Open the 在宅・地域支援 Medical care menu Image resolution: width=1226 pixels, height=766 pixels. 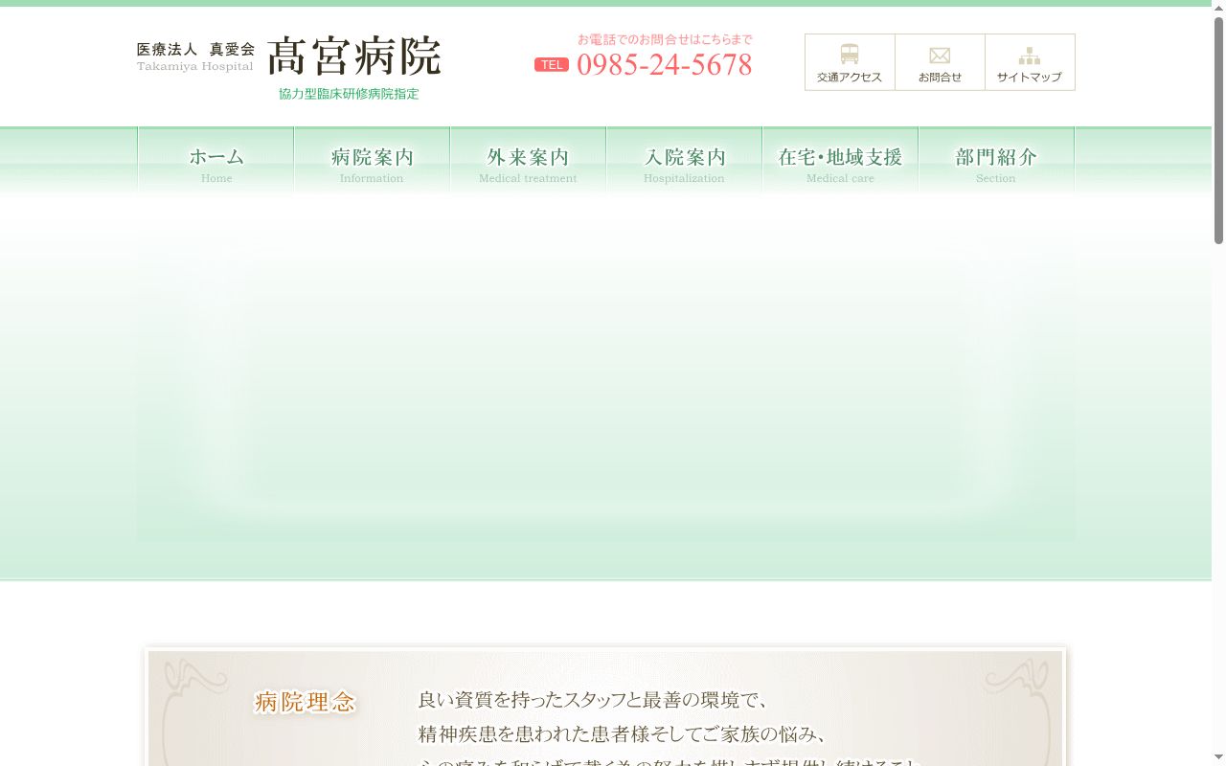(840, 162)
